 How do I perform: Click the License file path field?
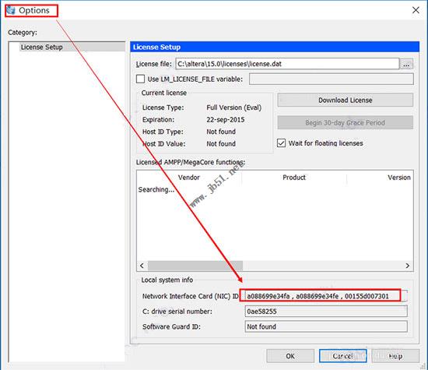(x=287, y=64)
